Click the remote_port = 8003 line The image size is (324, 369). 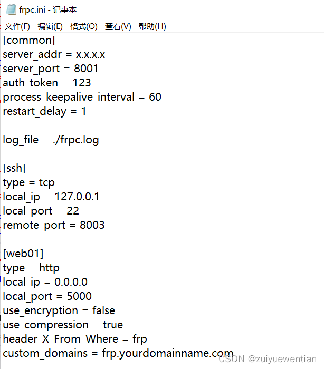(x=54, y=225)
